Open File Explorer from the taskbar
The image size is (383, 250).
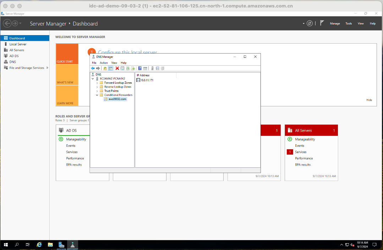point(50,245)
